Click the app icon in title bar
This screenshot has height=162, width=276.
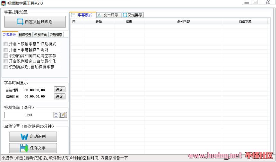[3, 3]
